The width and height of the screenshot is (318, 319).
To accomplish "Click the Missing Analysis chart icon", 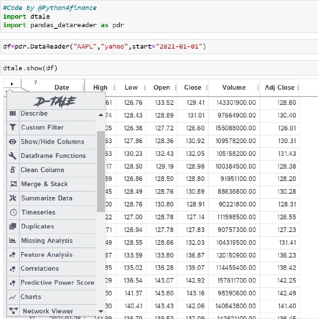I will (13, 240).
